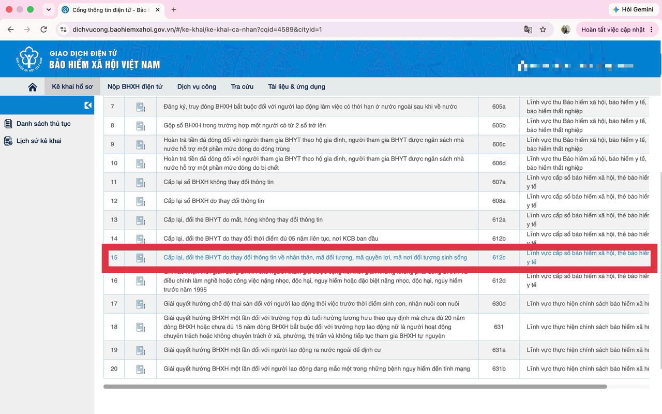Click the form icon in row 18
This screenshot has height=414, width=662.
click(141, 327)
